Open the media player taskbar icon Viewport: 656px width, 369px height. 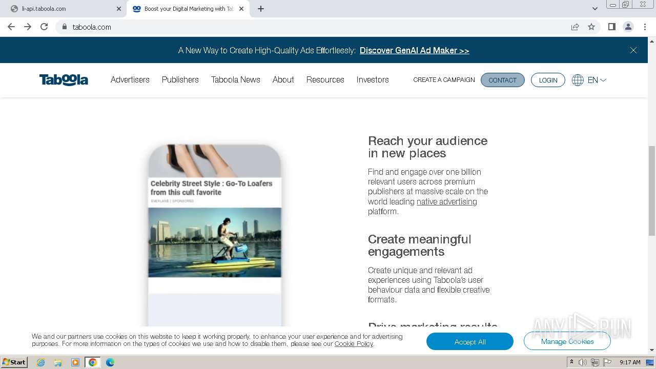pyautogui.click(x=75, y=362)
